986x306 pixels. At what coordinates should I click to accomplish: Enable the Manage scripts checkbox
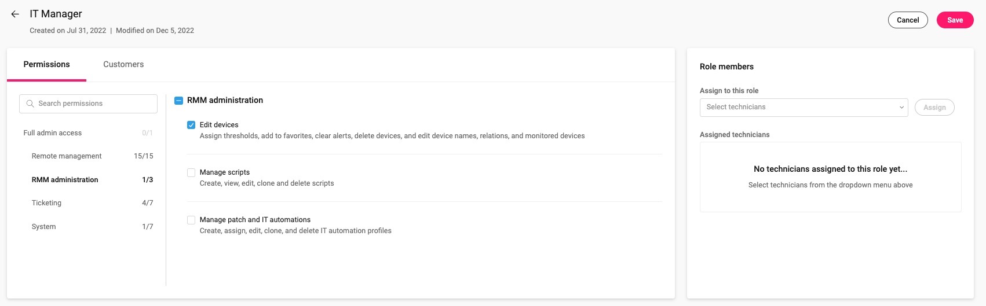point(191,172)
